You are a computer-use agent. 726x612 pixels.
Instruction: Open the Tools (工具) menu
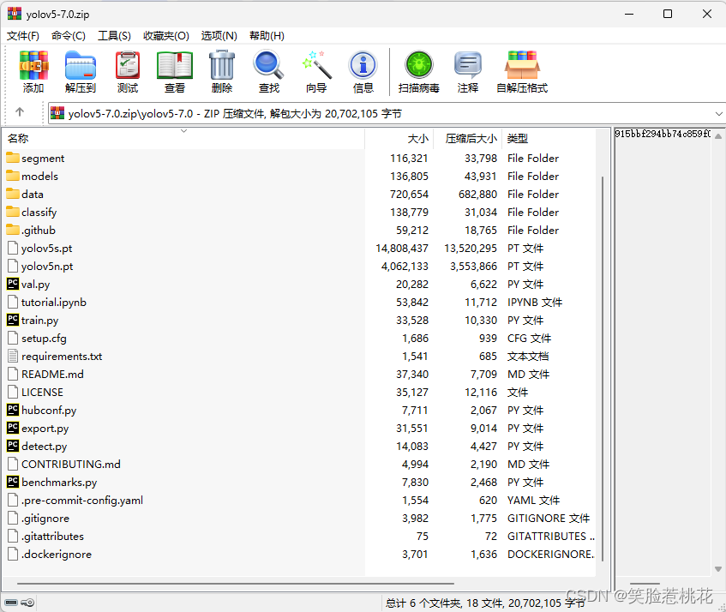point(114,36)
